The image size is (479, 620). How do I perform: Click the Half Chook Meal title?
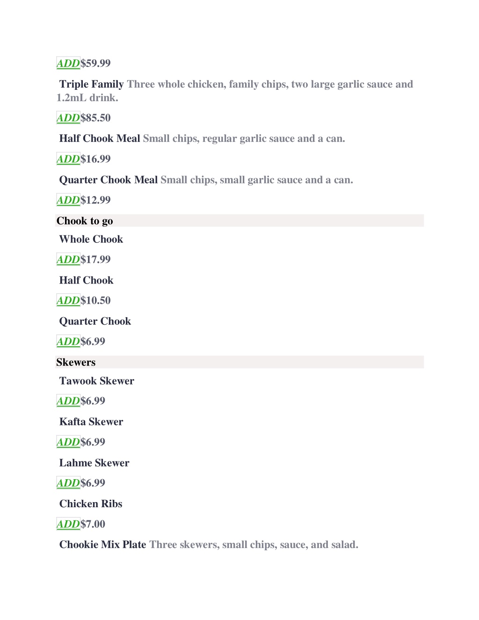point(100,139)
